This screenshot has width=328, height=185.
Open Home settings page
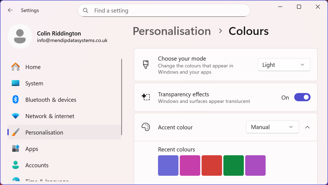tap(64, 67)
